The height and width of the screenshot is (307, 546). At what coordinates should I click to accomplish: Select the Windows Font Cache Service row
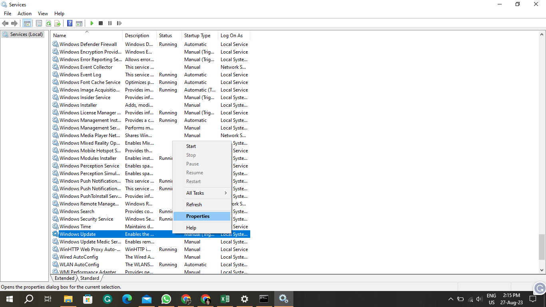pos(150,82)
